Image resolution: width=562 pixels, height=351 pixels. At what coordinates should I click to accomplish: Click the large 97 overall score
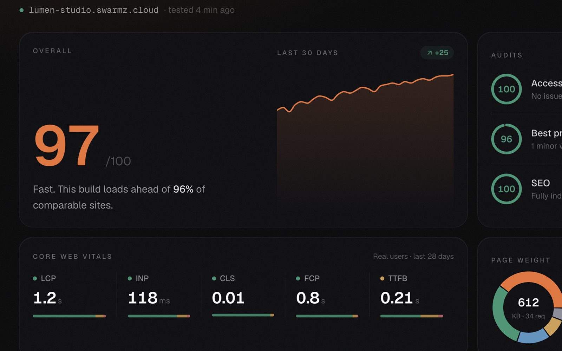pos(67,145)
